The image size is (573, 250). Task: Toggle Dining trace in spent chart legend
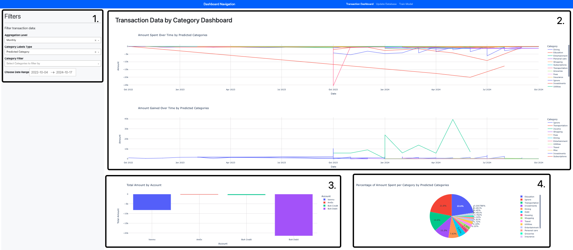(x=556, y=50)
